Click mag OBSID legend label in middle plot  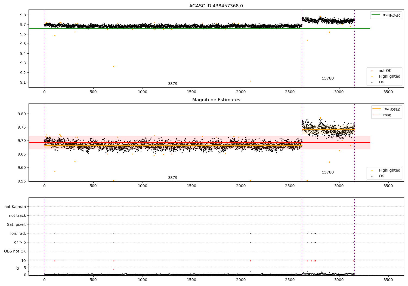pos(392,109)
